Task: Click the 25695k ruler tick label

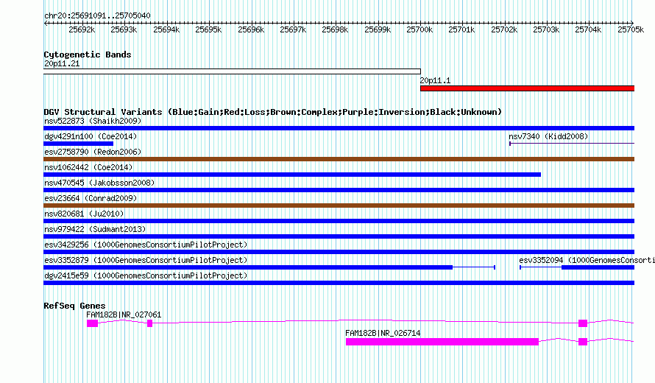Action: (x=208, y=30)
